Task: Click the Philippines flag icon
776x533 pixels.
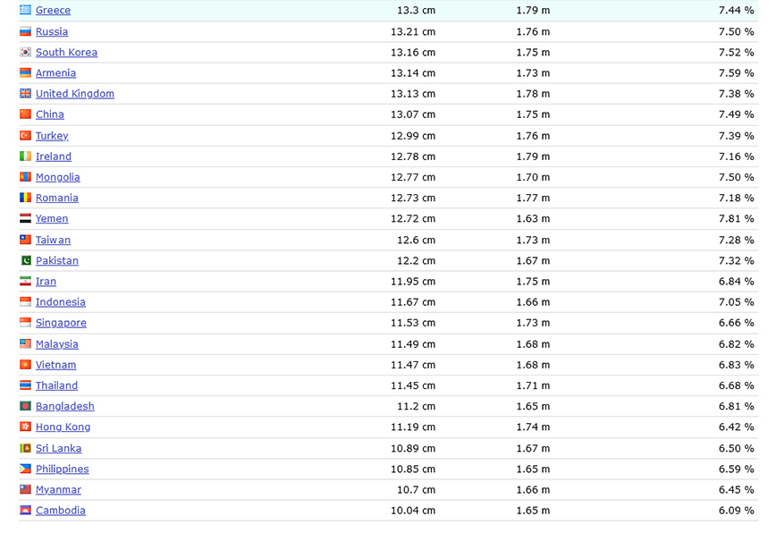Action: pos(25,469)
